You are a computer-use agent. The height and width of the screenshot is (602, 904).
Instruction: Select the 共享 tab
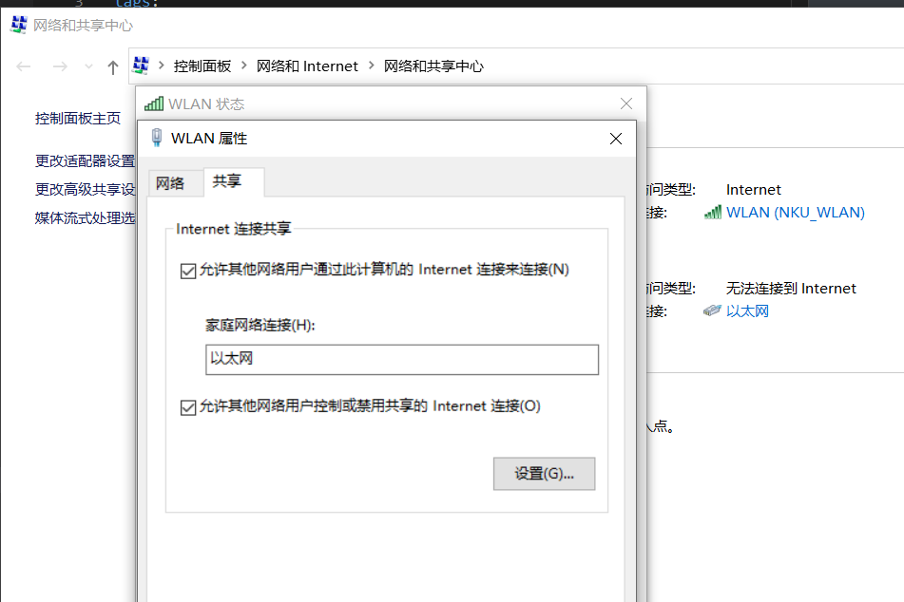227,181
